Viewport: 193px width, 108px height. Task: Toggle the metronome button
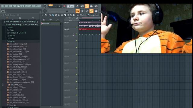click(78, 6)
